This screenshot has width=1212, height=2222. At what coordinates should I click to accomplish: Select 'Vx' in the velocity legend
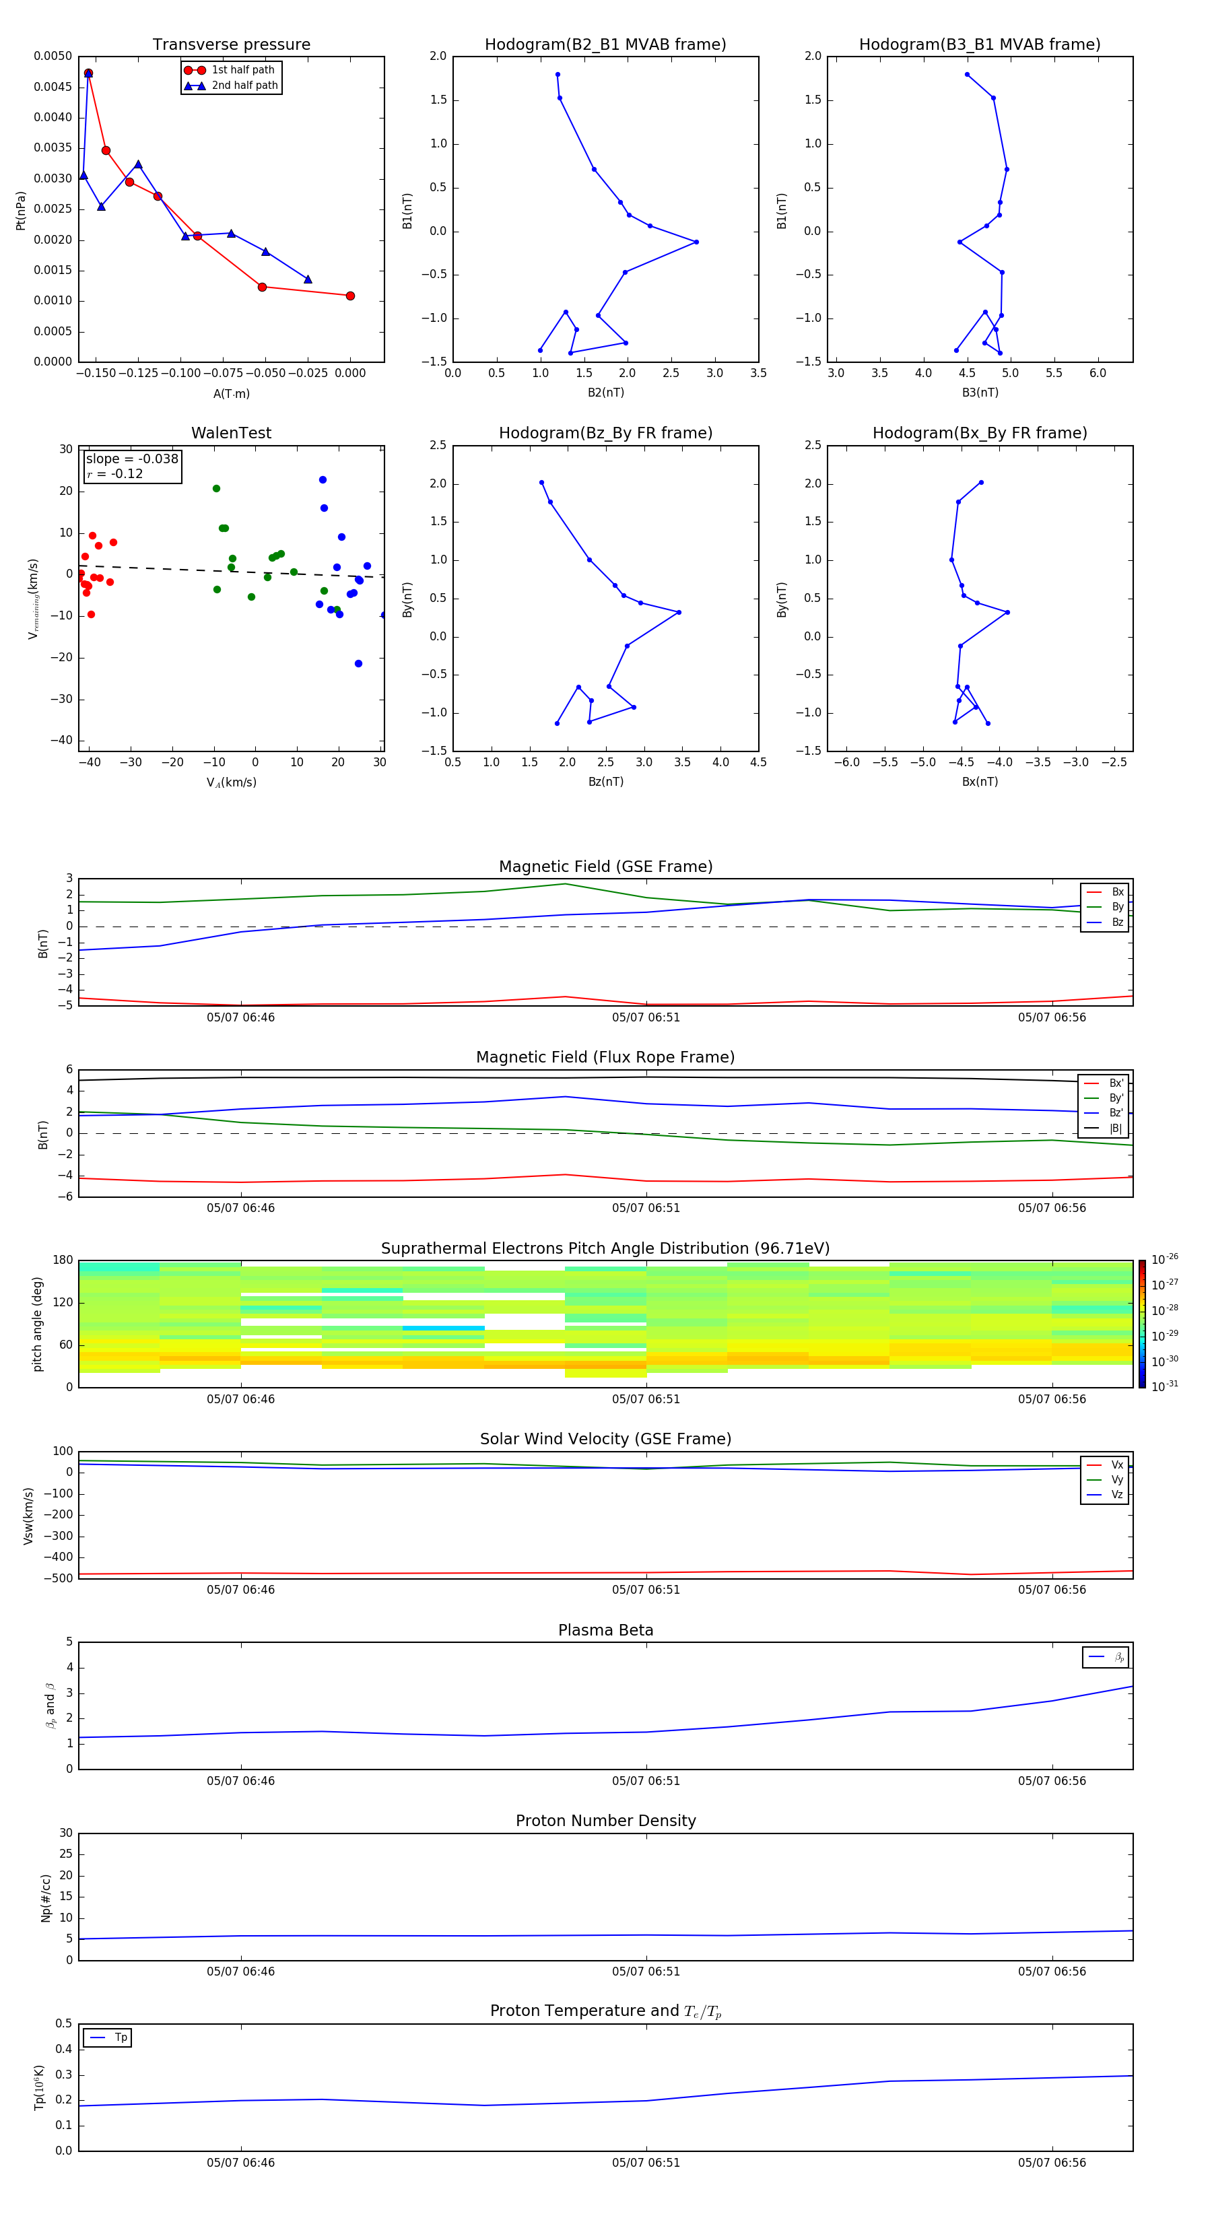[1105, 1464]
